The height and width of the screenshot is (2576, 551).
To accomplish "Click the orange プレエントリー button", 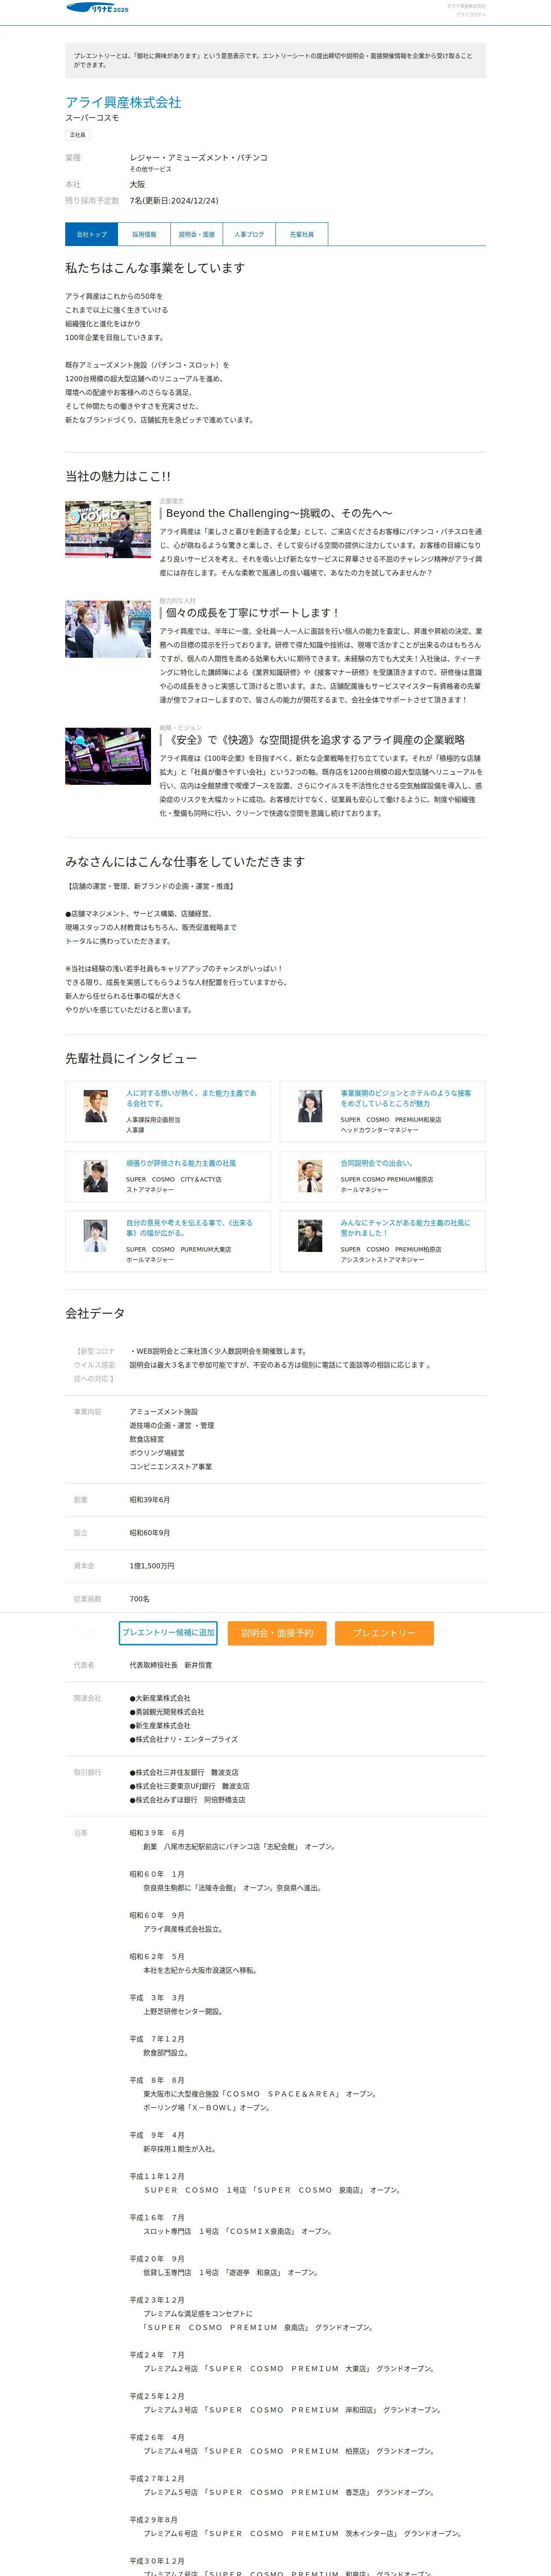I will coord(384,1633).
